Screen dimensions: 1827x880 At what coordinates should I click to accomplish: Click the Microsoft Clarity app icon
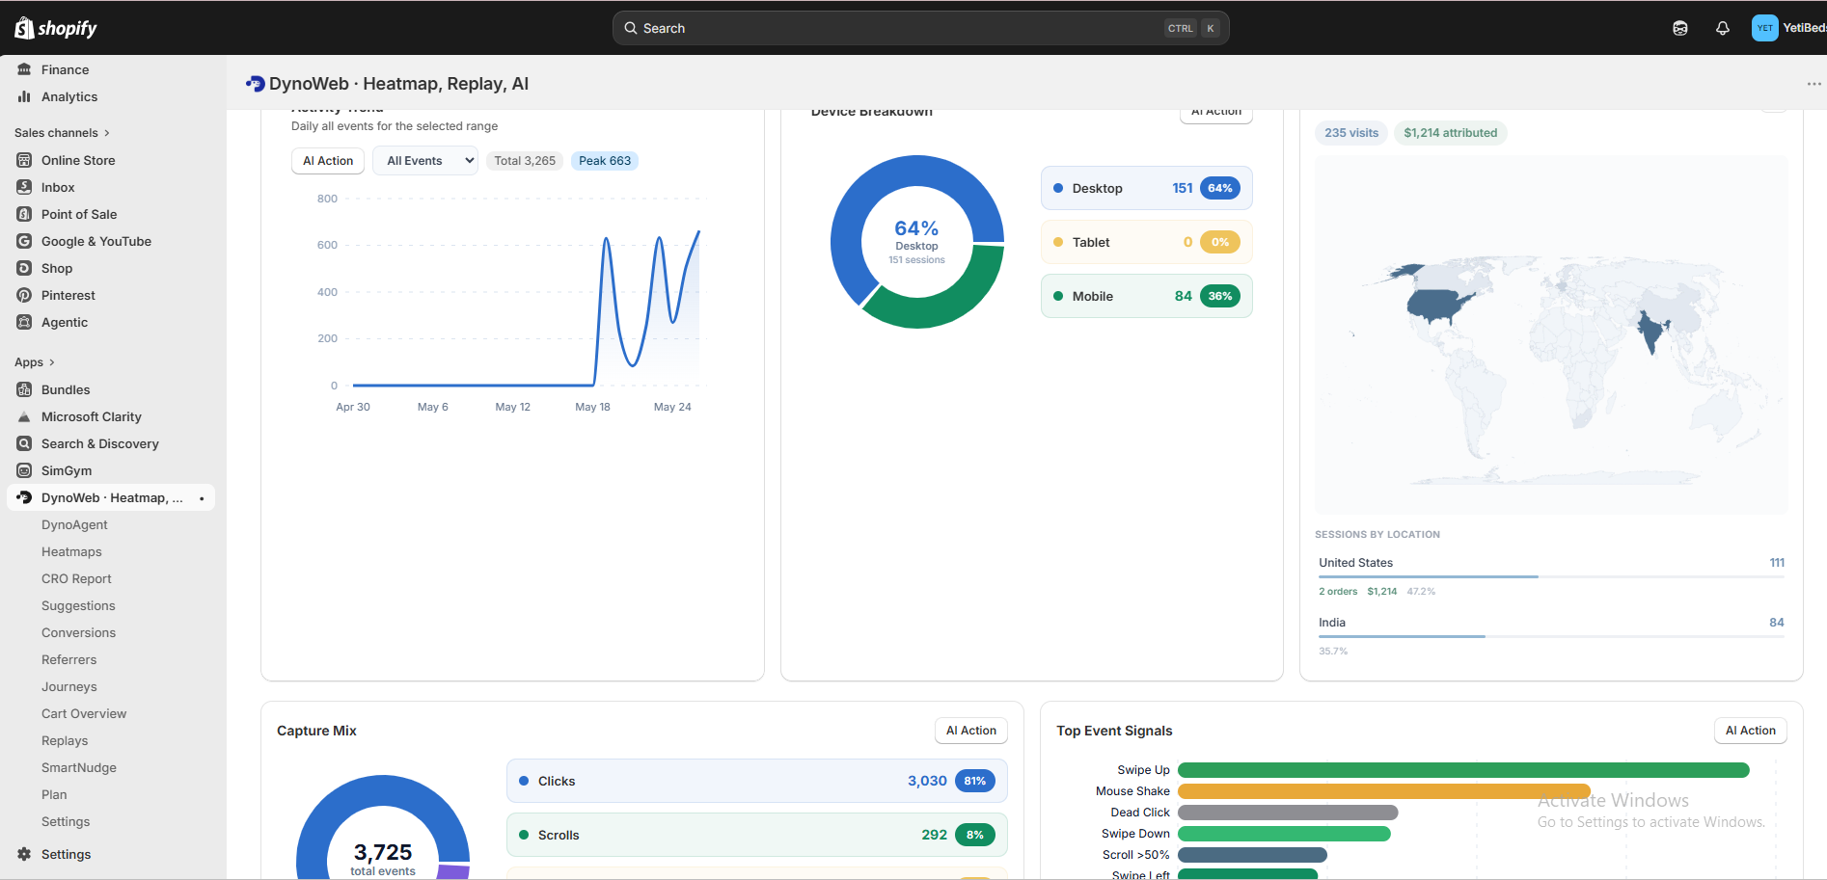(x=24, y=416)
